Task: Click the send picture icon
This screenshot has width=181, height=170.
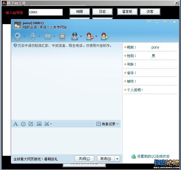Action: pyautogui.click(x=39, y=124)
